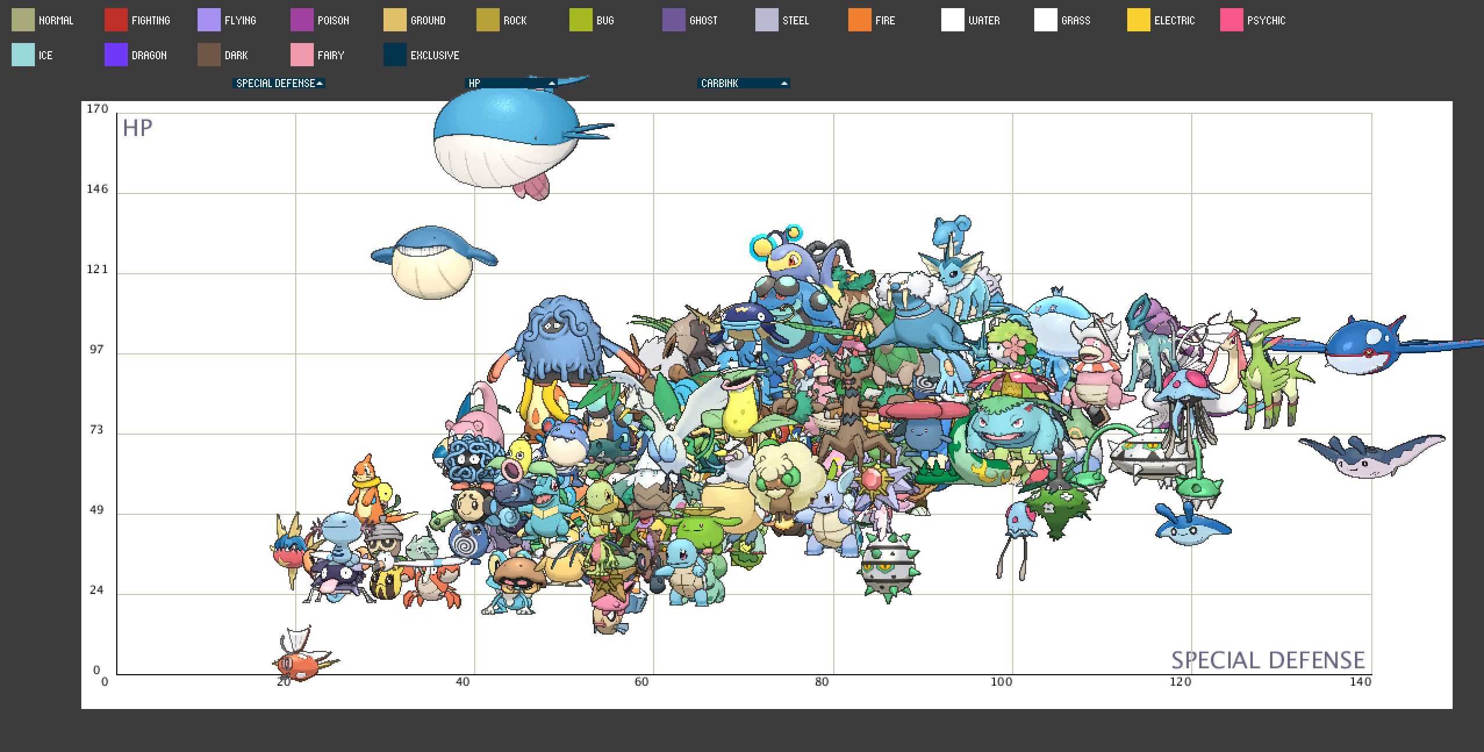Select the blue Tangrowth sprite
This screenshot has height=752, width=1484.
[x=561, y=343]
